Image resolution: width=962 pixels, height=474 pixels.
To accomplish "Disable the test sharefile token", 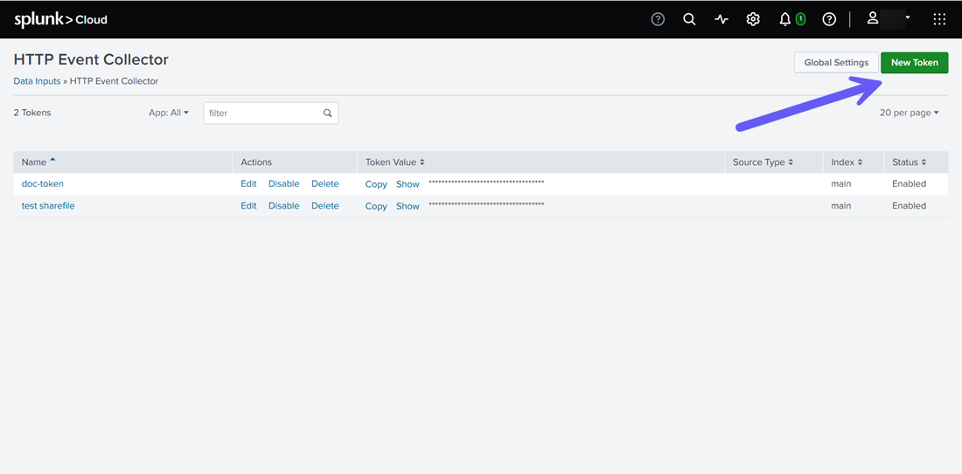I will (283, 206).
